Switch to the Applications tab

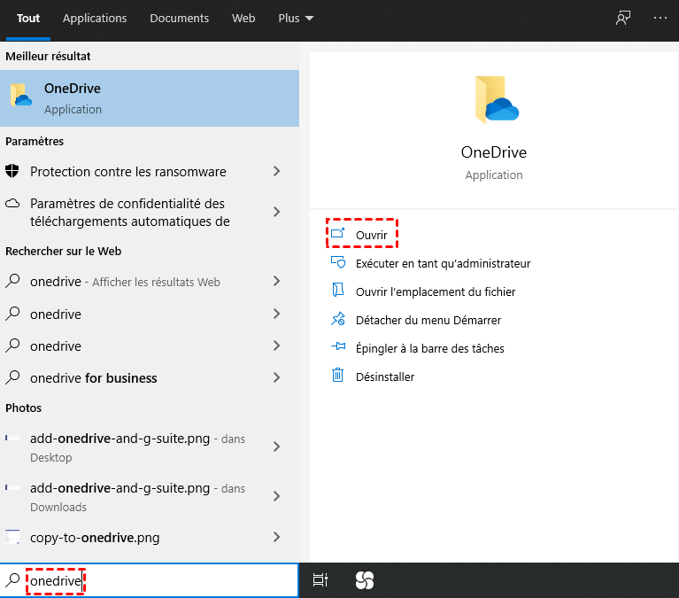[x=95, y=18]
